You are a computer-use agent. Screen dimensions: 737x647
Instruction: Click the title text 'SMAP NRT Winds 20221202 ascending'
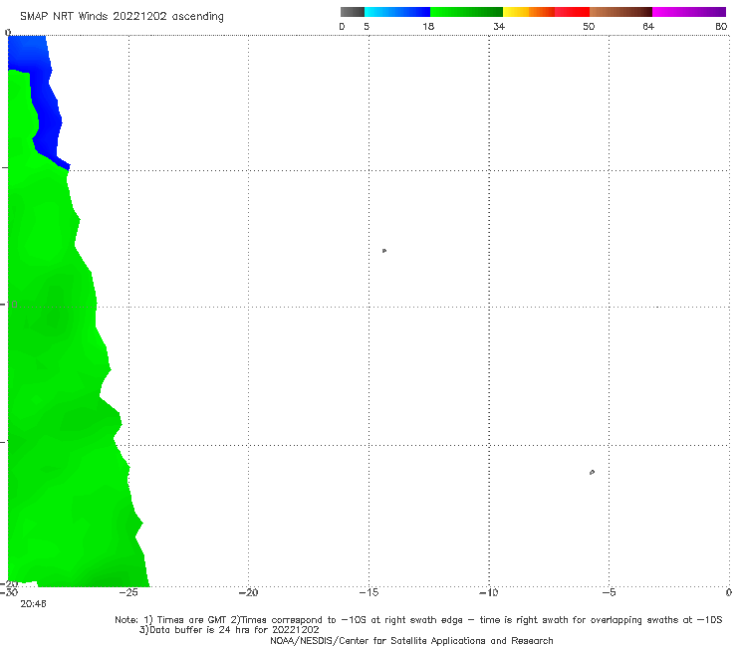[x=122, y=16]
